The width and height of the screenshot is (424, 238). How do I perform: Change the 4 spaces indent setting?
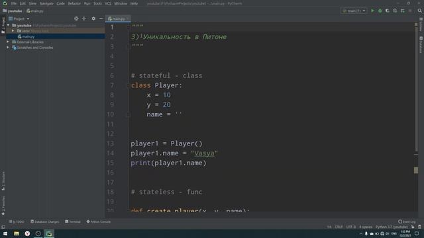(x=366, y=227)
